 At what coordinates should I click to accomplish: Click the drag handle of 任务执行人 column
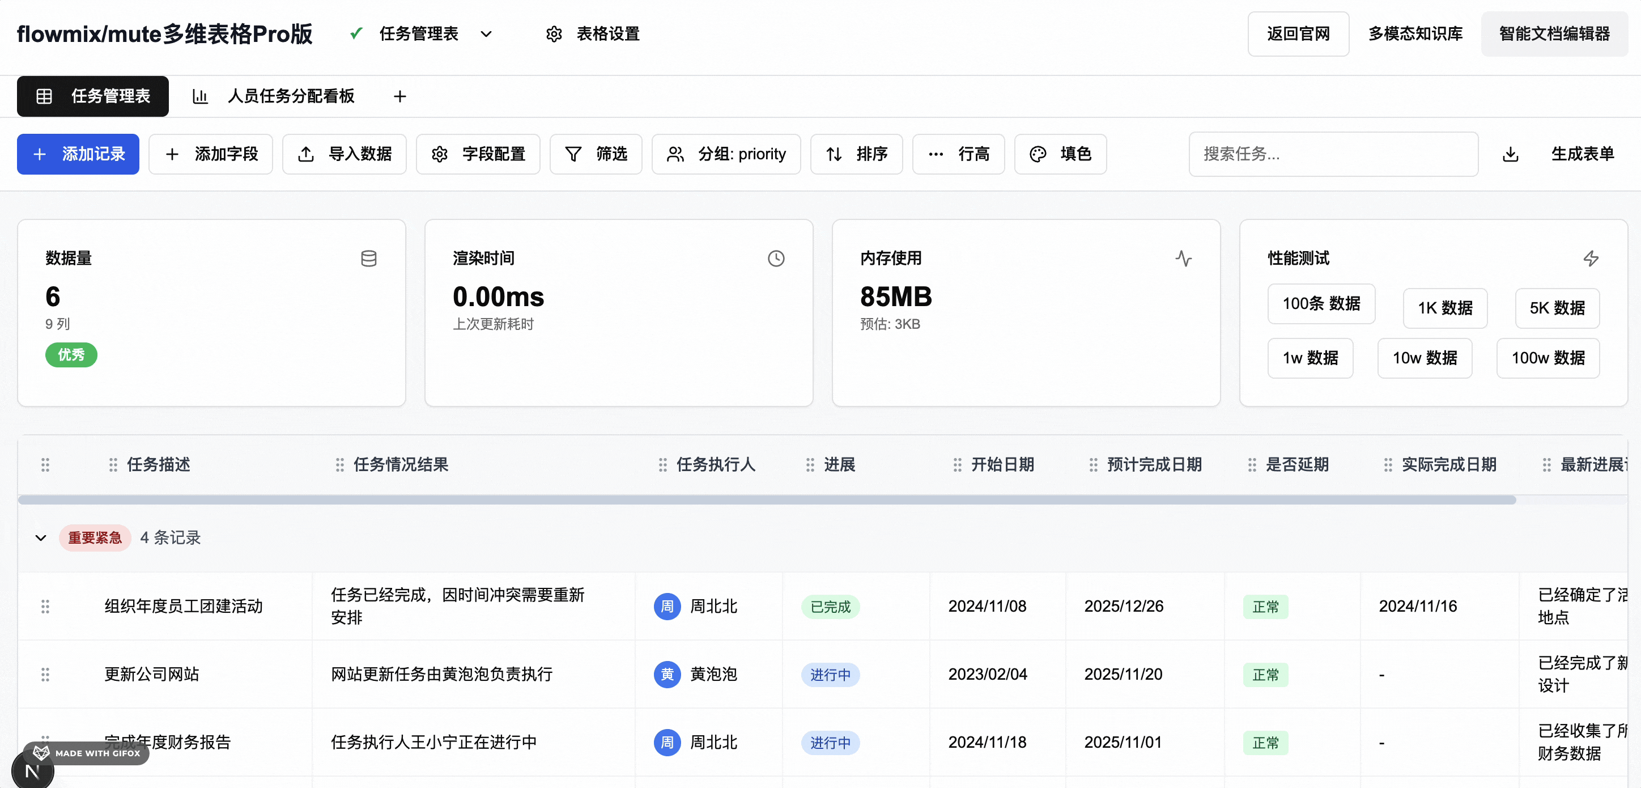(662, 465)
